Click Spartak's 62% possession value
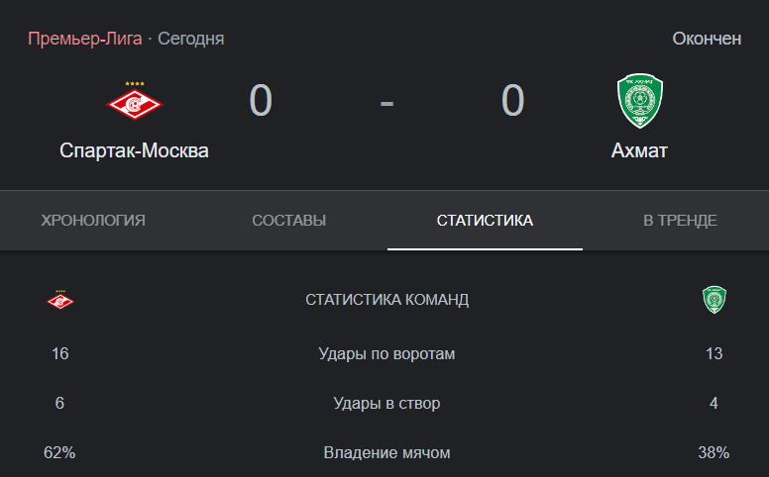 (x=59, y=452)
